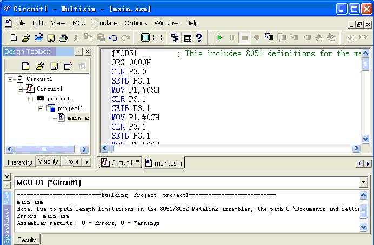Toggle the Spreadsheet view grid icon
374x245 pixels.
pyautogui.click(x=187, y=38)
